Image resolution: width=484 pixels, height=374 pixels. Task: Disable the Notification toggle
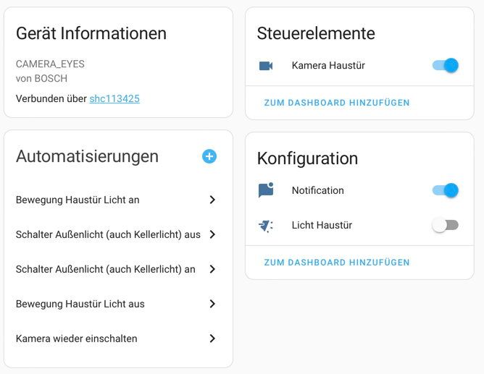click(446, 190)
